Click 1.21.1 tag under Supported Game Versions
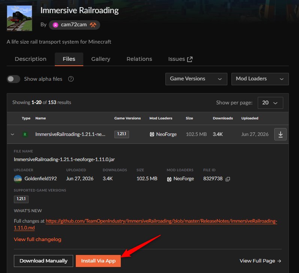The width and height of the screenshot is (299, 273). pyautogui.click(x=21, y=199)
